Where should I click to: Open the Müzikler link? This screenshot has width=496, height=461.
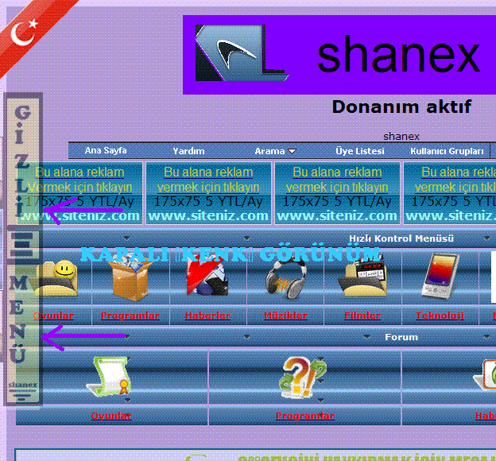(x=285, y=316)
